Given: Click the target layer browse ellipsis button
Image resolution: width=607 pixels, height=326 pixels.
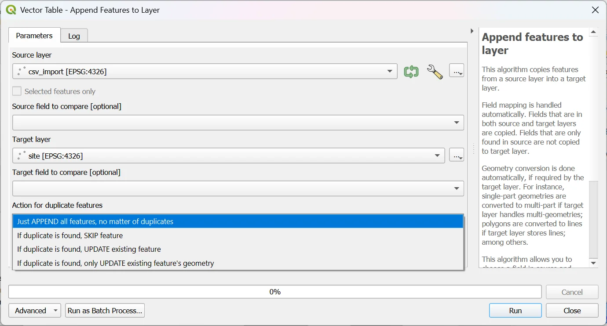Looking at the screenshot, I should [456, 156].
